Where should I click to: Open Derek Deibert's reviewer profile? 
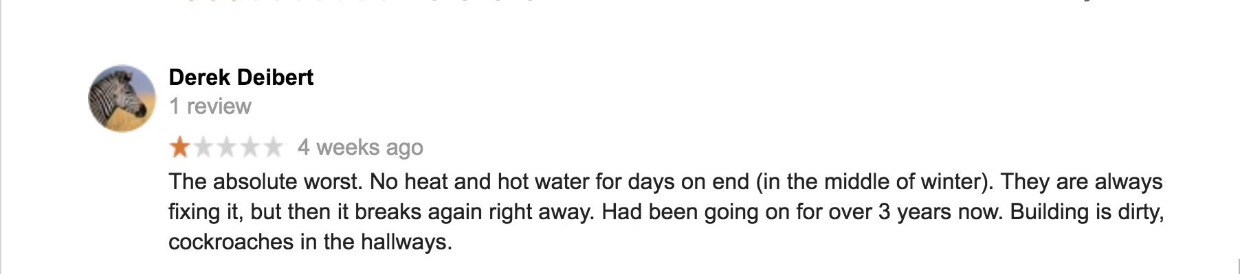(x=241, y=77)
